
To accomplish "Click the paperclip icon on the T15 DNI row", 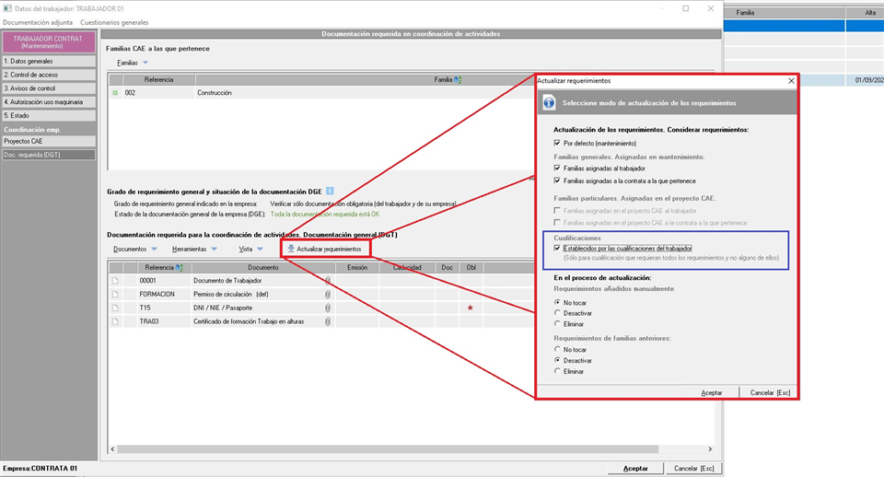I will click(x=328, y=308).
